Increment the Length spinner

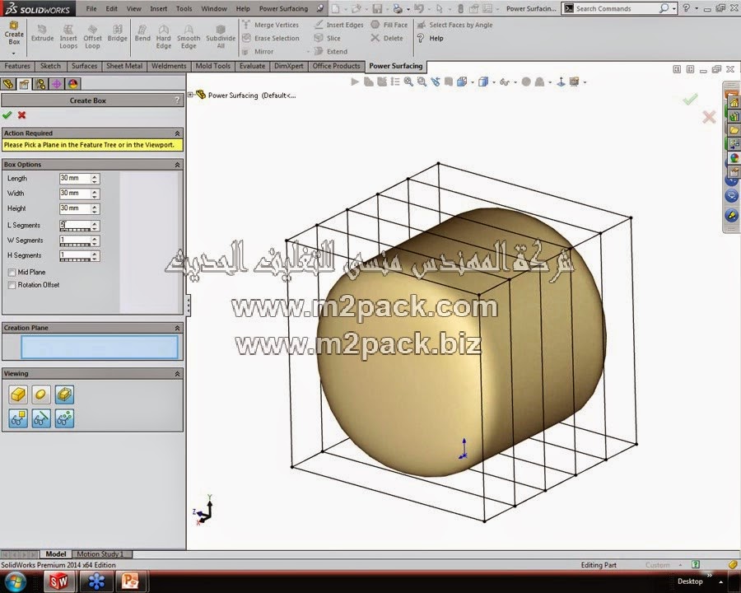pos(95,176)
